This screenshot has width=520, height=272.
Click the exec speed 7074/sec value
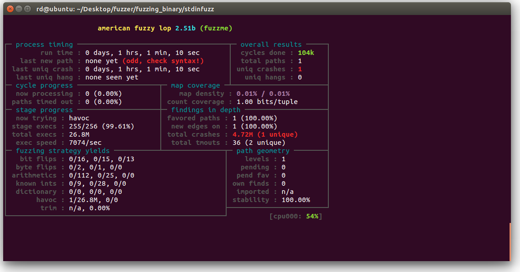point(85,143)
